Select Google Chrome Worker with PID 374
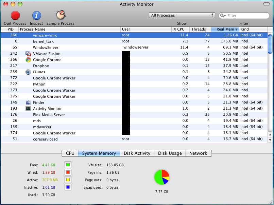This screenshot has height=205, width=274. (134, 133)
